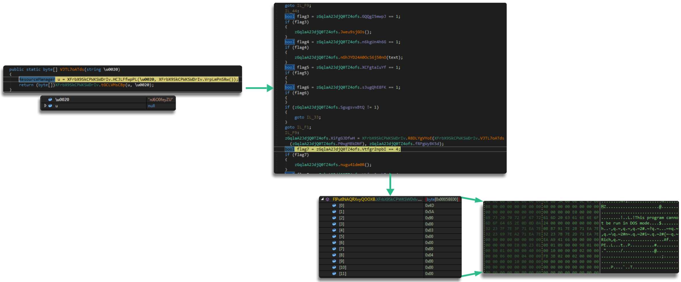Open the Jweu9sjGOs method call

(352, 32)
